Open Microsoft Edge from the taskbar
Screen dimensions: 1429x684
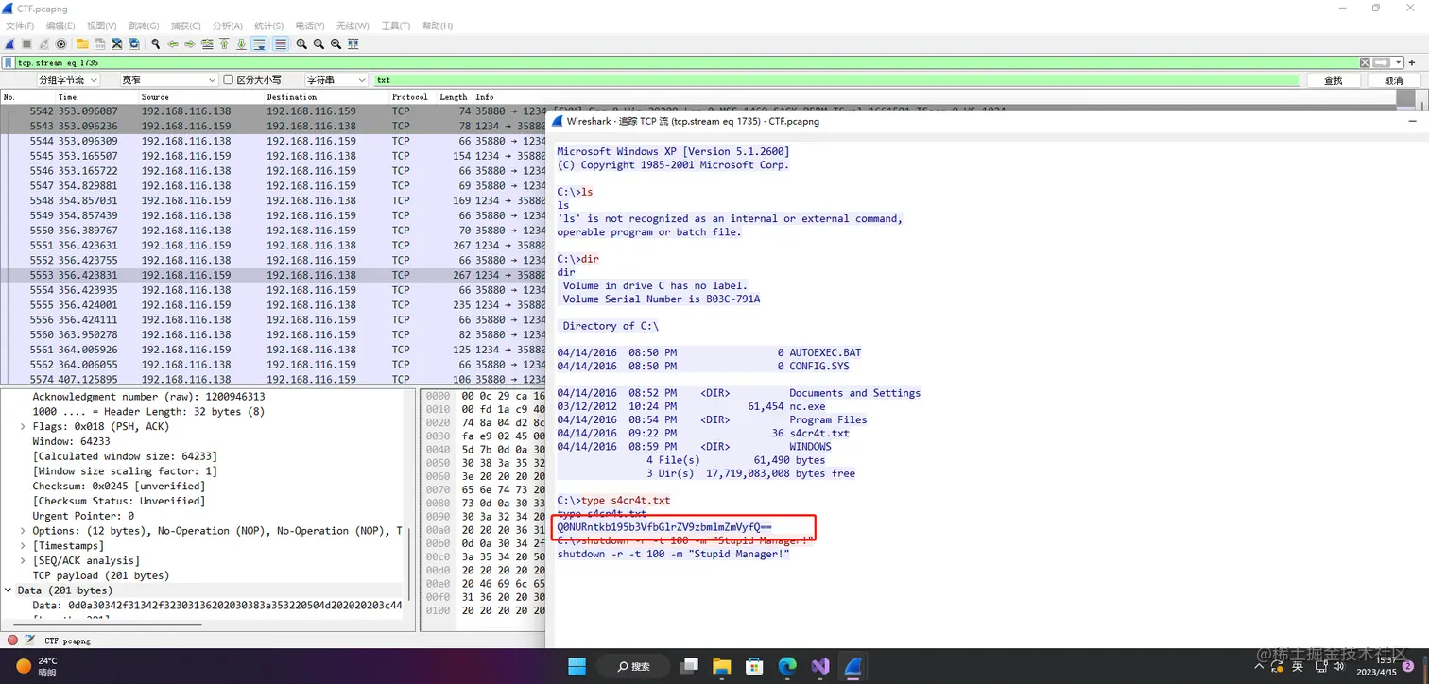click(x=786, y=666)
